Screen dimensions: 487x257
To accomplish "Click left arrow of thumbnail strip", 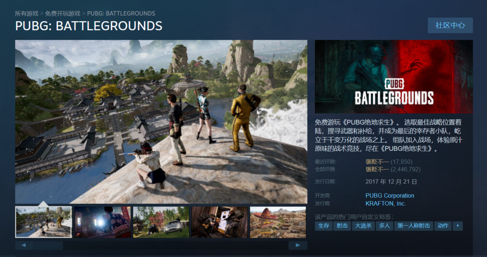I will tap(24, 246).
